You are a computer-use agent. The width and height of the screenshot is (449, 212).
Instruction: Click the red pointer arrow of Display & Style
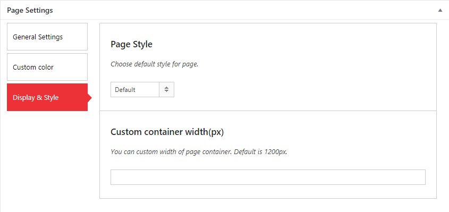pyautogui.click(x=90, y=98)
